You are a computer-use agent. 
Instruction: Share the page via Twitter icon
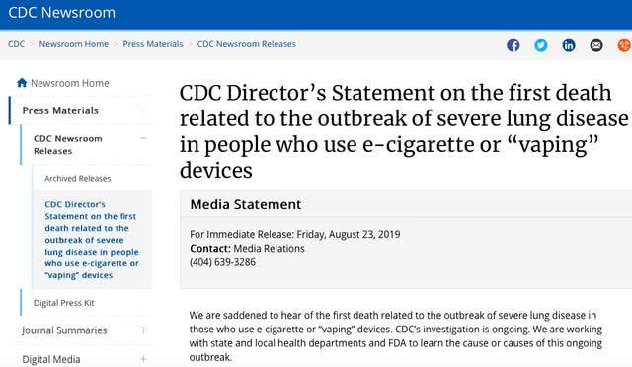coord(541,45)
